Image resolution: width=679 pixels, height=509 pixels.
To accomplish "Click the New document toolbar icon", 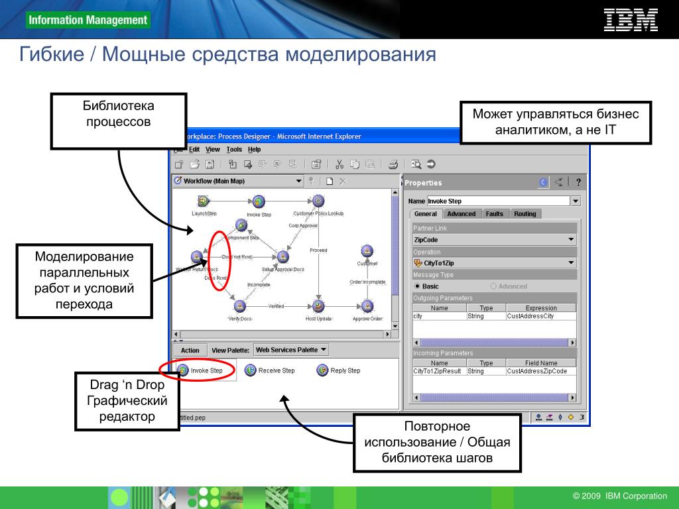I will point(179,164).
